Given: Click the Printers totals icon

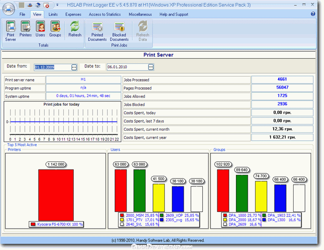Looking at the screenshot, I should [25, 29].
